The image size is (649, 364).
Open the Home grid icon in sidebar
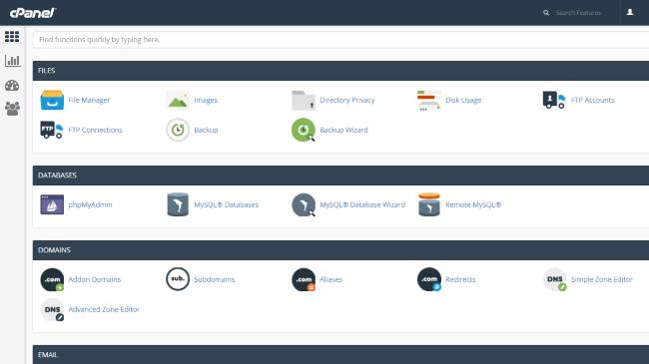[12, 37]
